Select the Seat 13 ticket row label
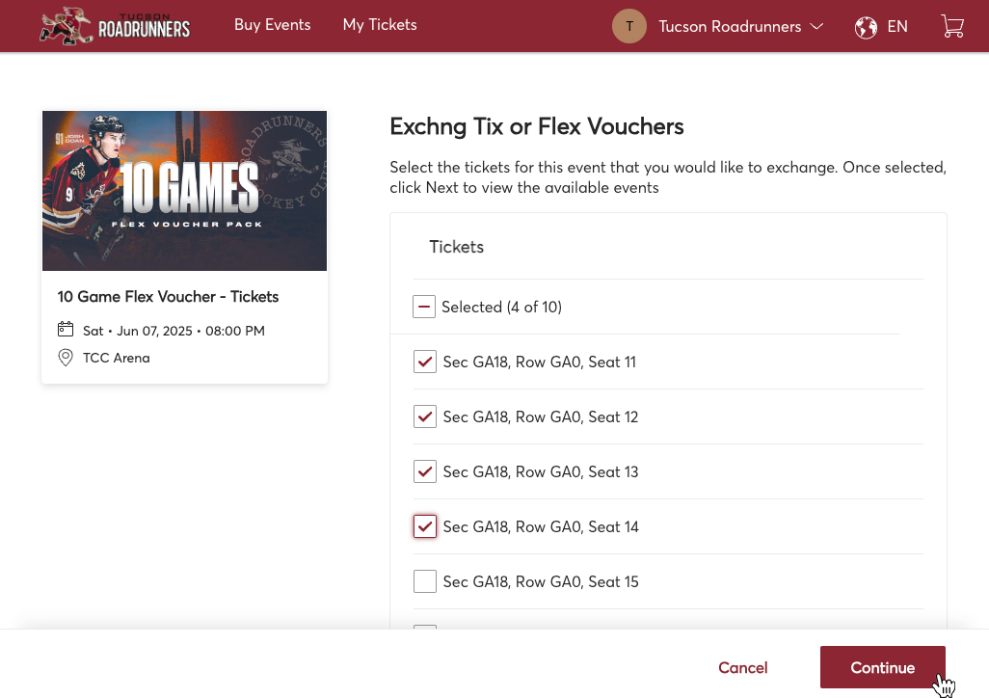This screenshot has width=989, height=698. point(541,471)
